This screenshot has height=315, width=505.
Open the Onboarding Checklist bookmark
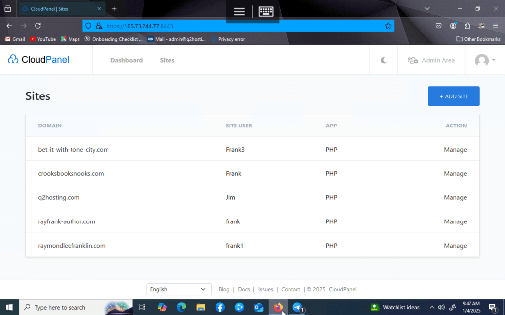click(113, 39)
